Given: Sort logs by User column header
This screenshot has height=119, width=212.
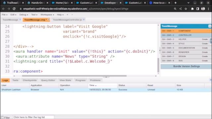Looking at the screenshot, I should (x=15, y=85).
